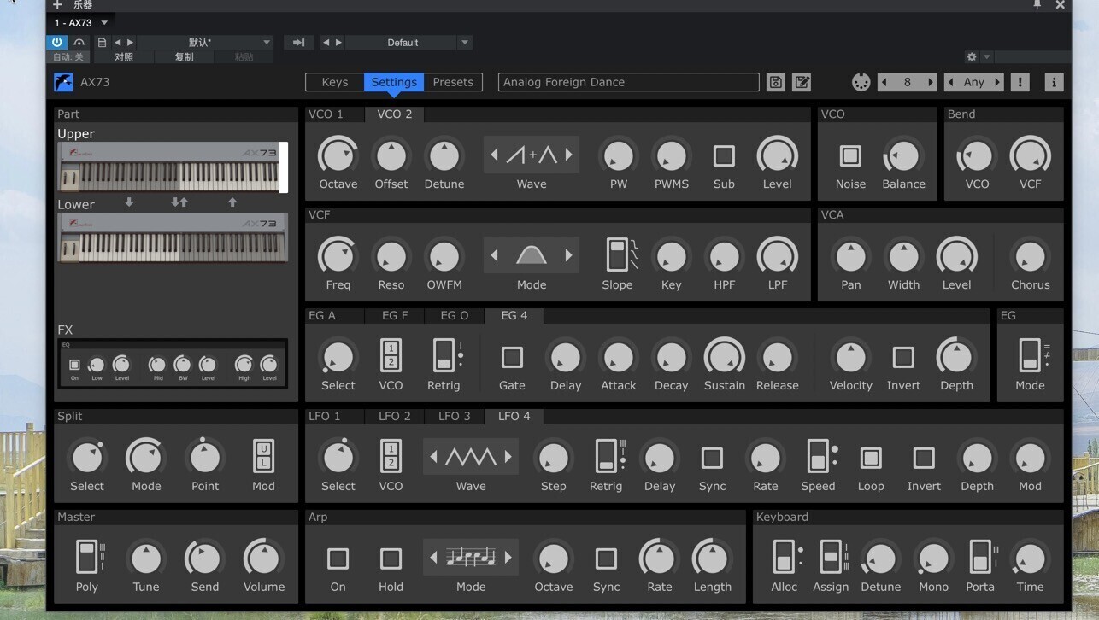Screen dimensions: 1099x620
Task: Click the edit preset pencil icon
Action: (802, 82)
